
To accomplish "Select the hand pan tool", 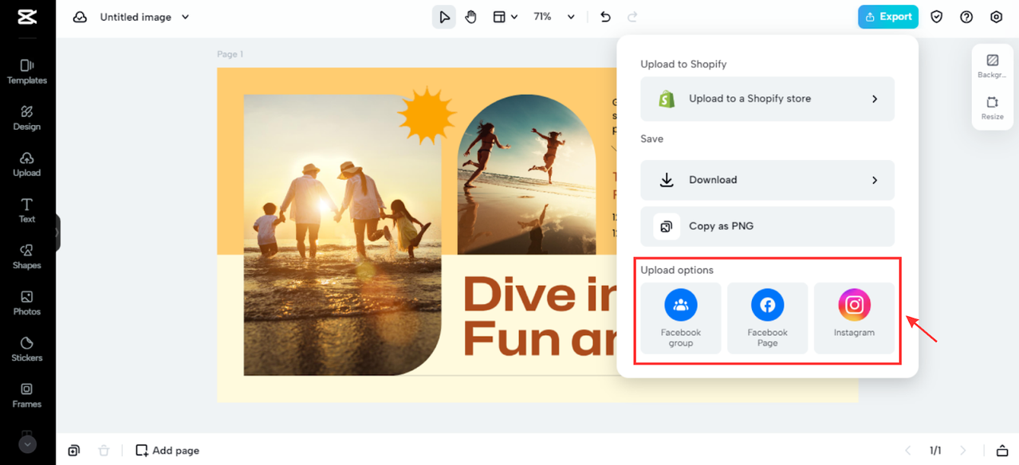I will pyautogui.click(x=471, y=17).
